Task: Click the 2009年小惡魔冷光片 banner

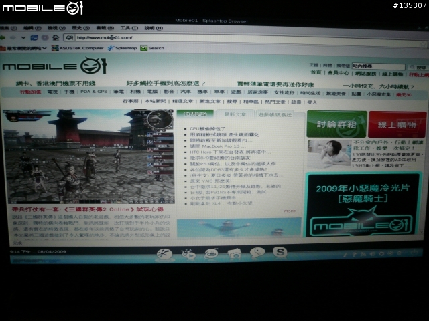Action: (x=363, y=205)
